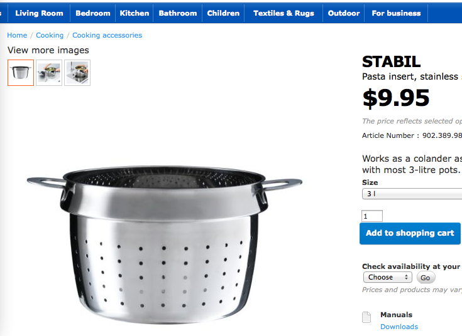The image size is (462, 336).
Task: Open the Size dropdown showing 3 l
Action: click(412, 194)
